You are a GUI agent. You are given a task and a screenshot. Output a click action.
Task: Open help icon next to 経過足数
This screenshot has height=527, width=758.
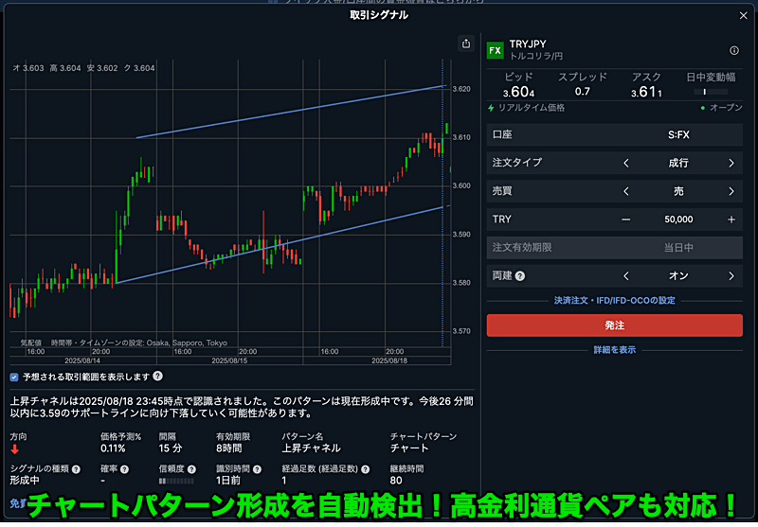click(365, 469)
